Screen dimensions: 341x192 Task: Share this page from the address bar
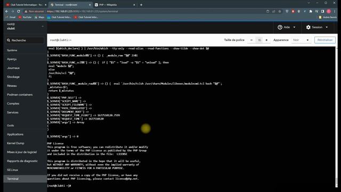click(273, 11)
